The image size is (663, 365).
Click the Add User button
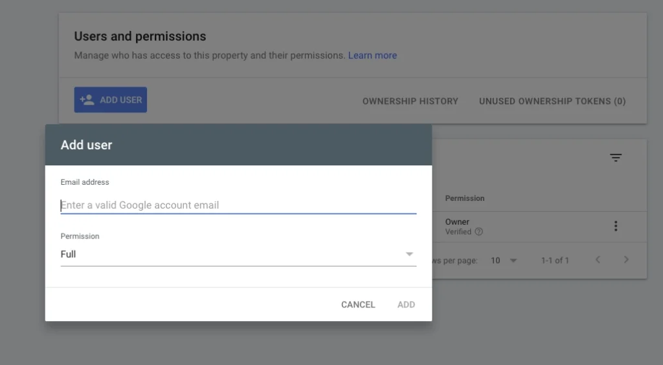[x=110, y=99]
